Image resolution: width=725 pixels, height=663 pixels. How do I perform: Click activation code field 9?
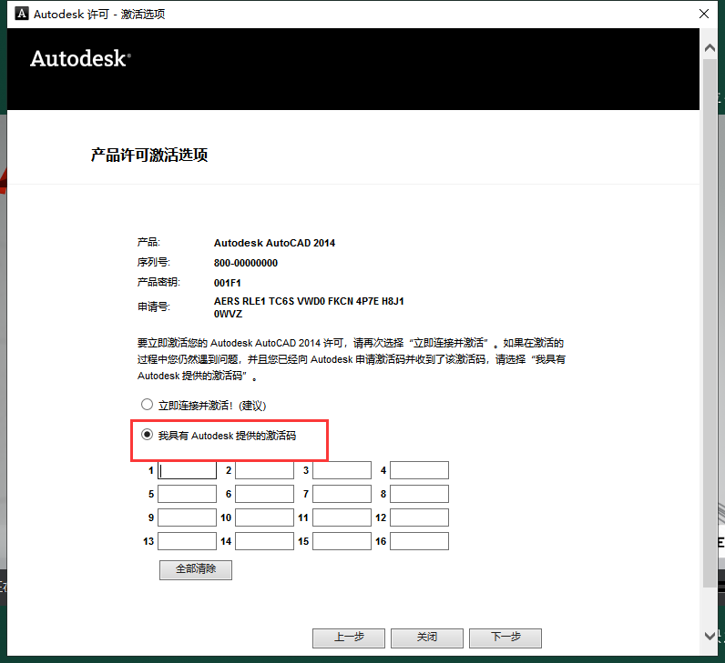point(188,517)
